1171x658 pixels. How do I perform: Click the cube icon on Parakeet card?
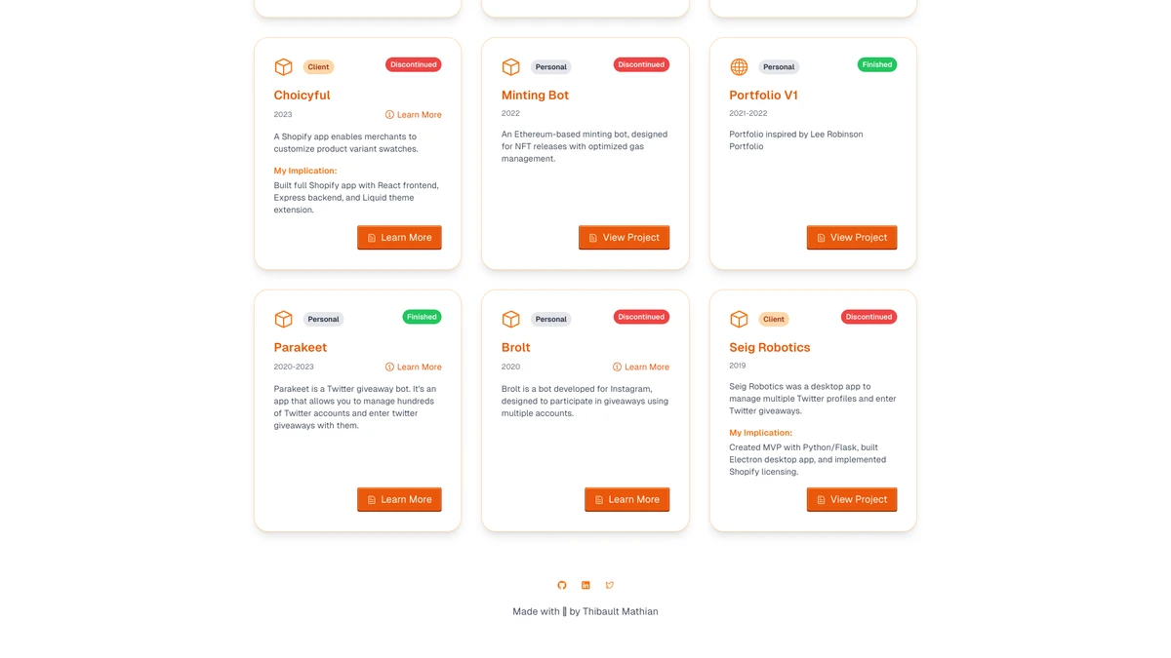click(x=283, y=319)
